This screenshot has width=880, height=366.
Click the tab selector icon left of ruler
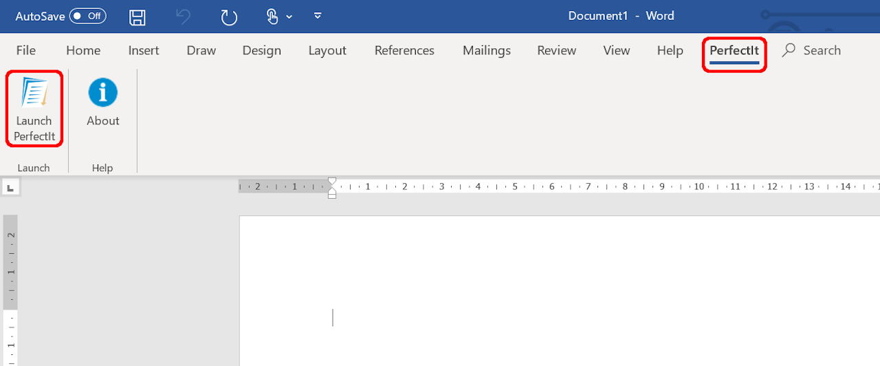(x=10, y=187)
